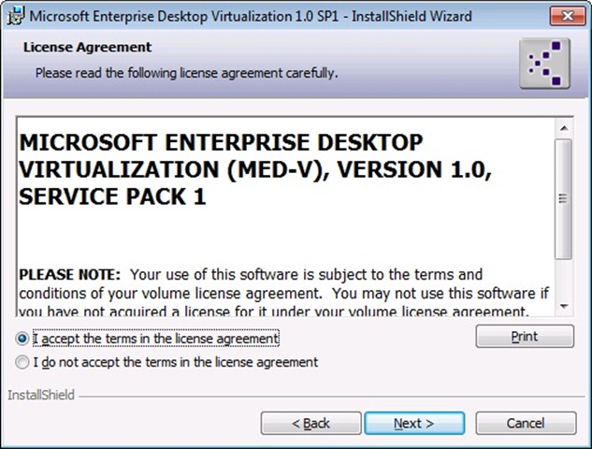Choose "I do not accept the terms" option
This screenshot has width=592, height=449.
(x=22, y=362)
